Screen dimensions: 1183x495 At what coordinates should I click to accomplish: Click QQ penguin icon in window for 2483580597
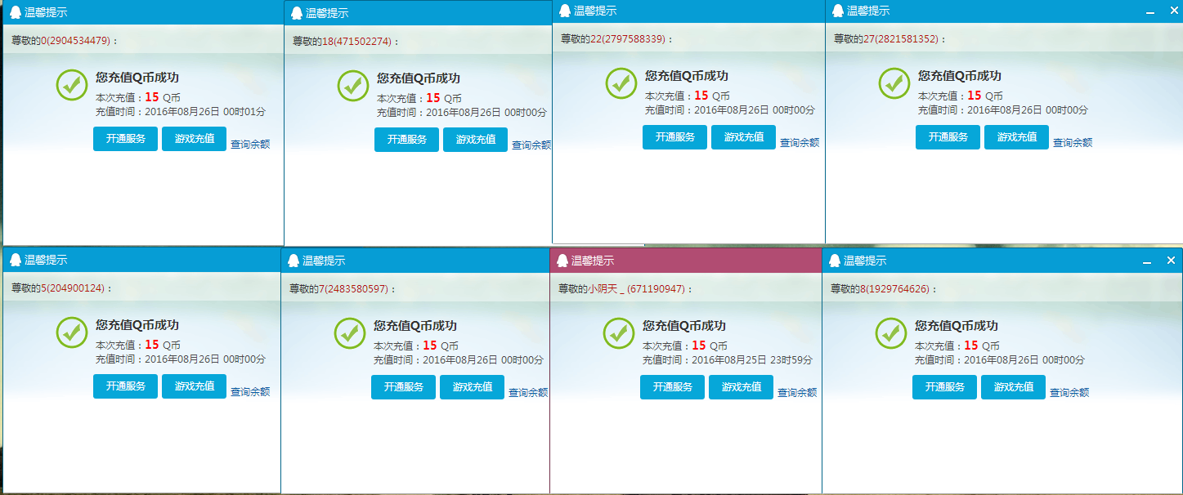[x=293, y=261]
